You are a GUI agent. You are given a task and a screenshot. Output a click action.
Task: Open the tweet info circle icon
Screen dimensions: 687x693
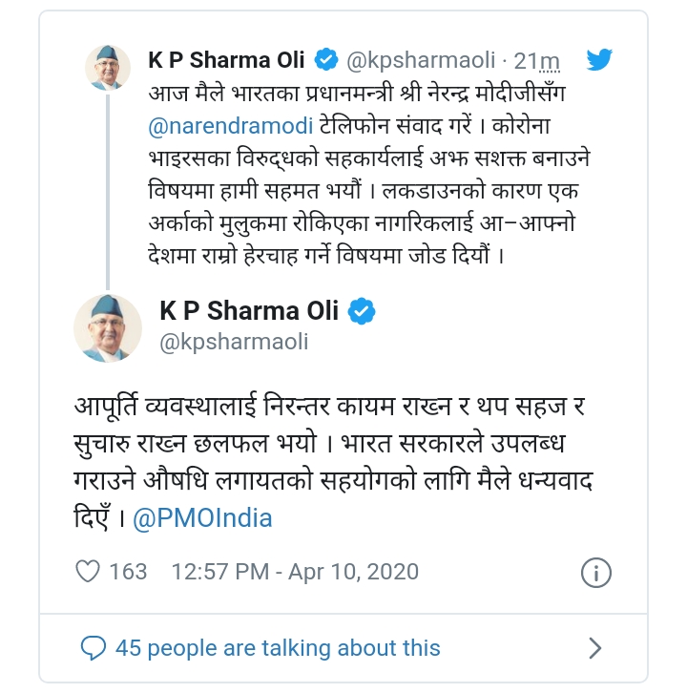pos(596,573)
